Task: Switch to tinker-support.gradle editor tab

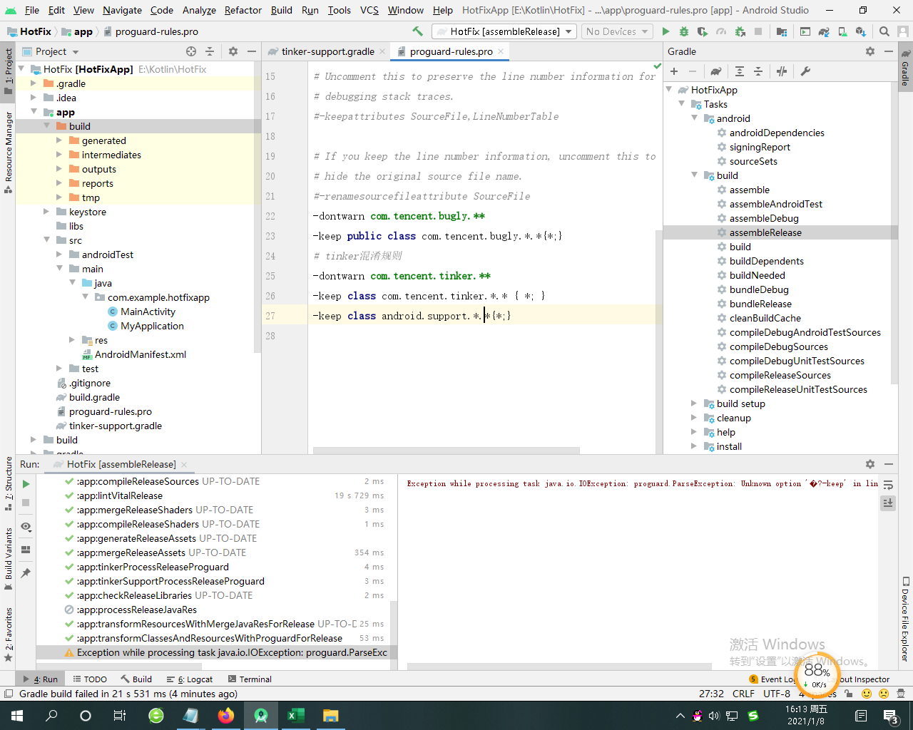Action: pyautogui.click(x=328, y=51)
